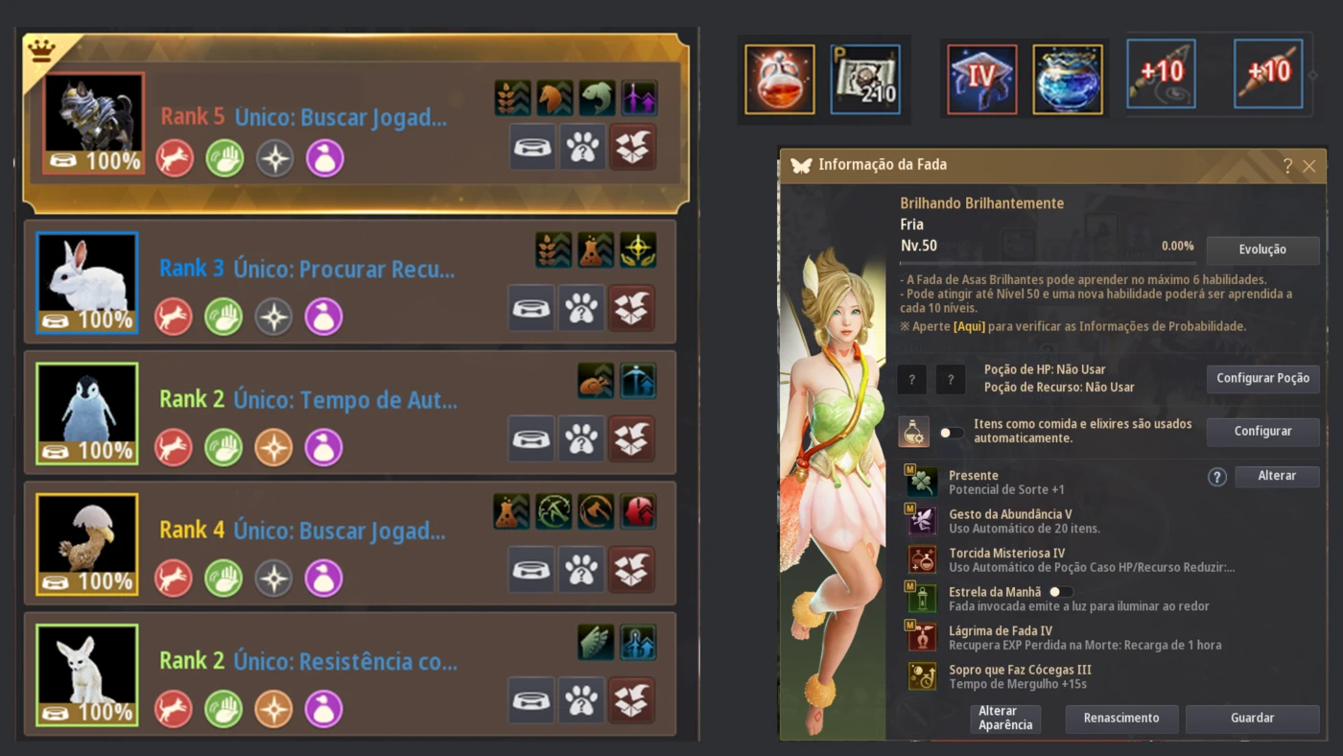Open the help circle next to Alterar

pos(1217,477)
